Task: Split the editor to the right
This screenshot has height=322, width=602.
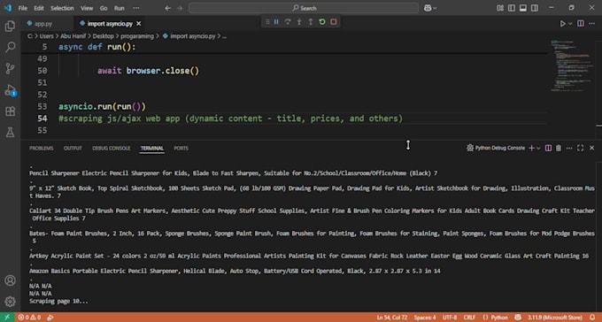Action: pyautogui.click(x=581, y=24)
